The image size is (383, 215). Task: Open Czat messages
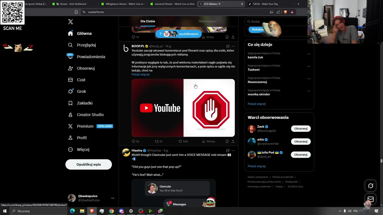(x=77, y=80)
